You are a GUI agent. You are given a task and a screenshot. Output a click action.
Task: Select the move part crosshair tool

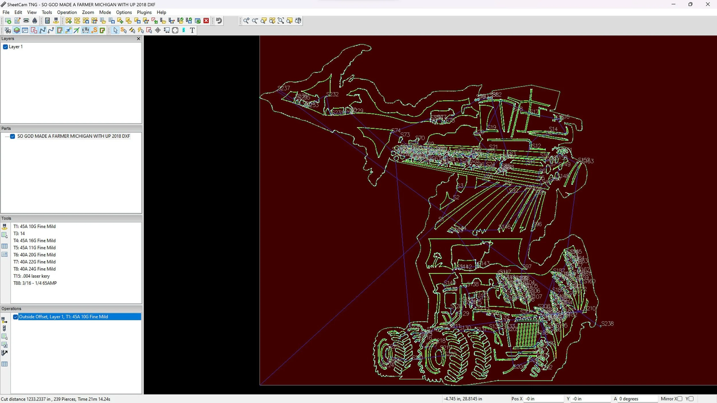pyautogui.click(x=158, y=30)
